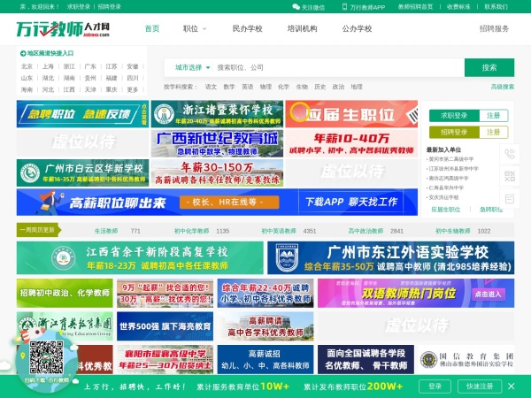Click the 急聘职位 急速反馈 banner
The image size is (531, 398).
(x=82, y=114)
